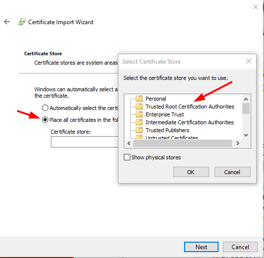
Task: Click the Enterprise Trust folder icon
Action: coord(139,114)
